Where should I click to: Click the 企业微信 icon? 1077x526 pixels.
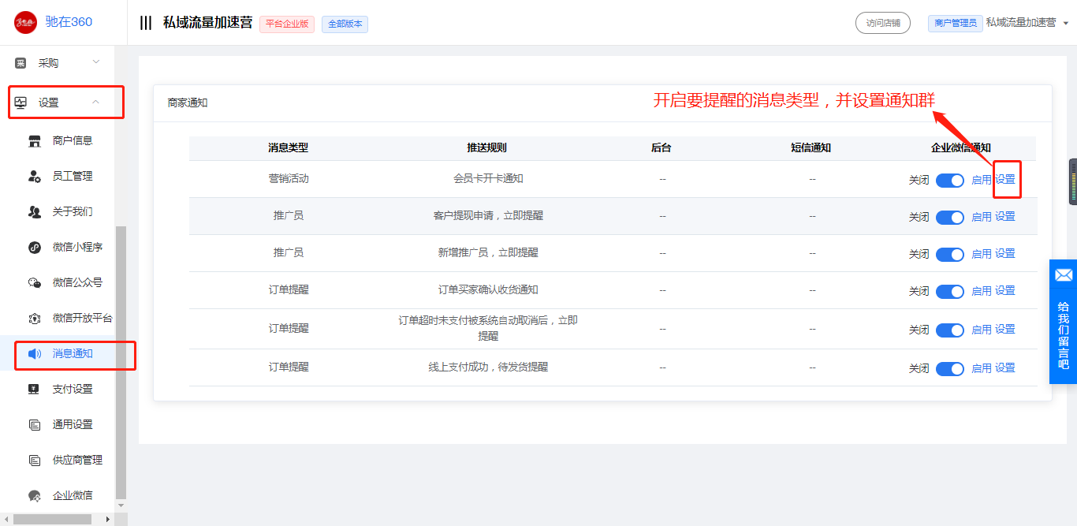(35, 496)
